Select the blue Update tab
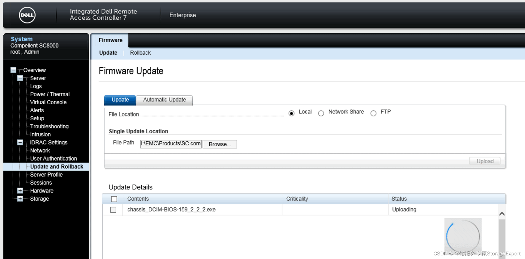This screenshot has height=259, width=525. tap(120, 100)
